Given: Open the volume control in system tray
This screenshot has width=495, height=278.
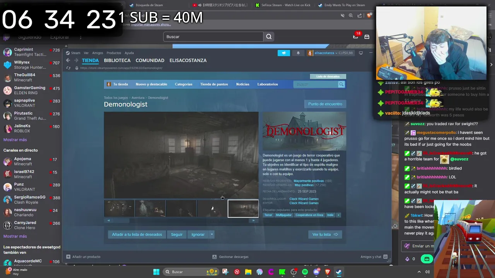Looking at the screenshot, I should point(427,272).
